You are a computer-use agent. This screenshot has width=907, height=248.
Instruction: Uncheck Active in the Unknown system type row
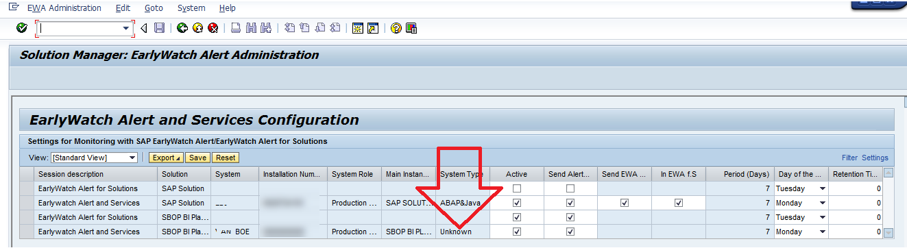click(x=516, y=232)
